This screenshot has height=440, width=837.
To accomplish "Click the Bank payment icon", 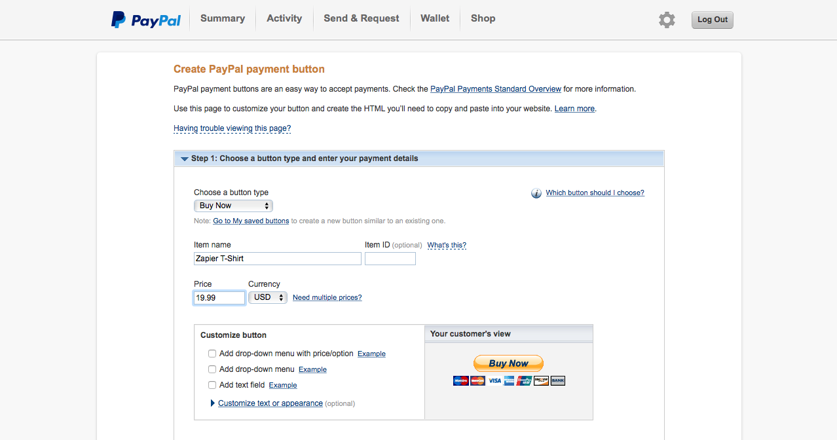I will coord(557,380).
